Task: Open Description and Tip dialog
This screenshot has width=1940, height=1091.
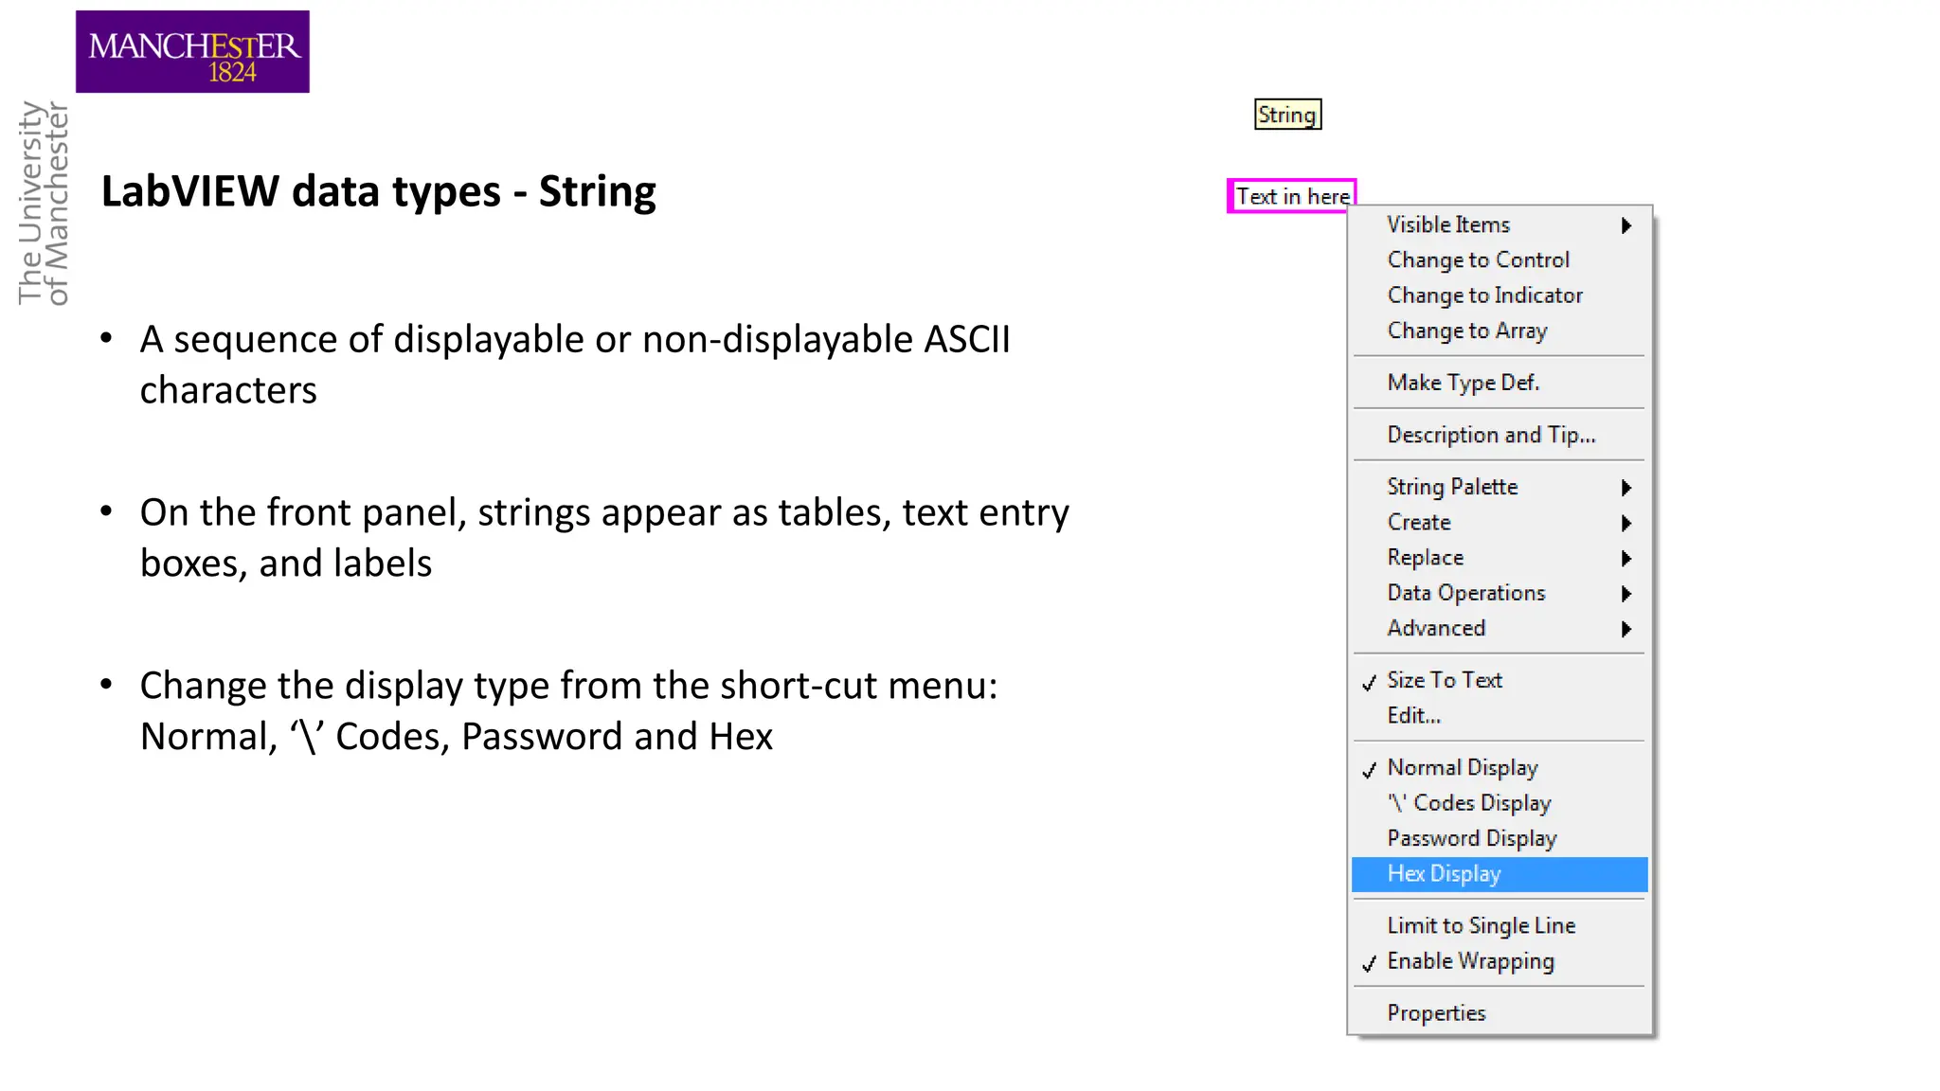Action: coord(1500,435)
